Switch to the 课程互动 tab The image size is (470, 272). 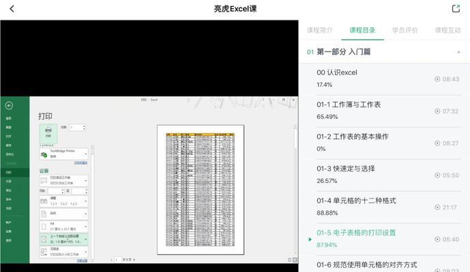447,30
